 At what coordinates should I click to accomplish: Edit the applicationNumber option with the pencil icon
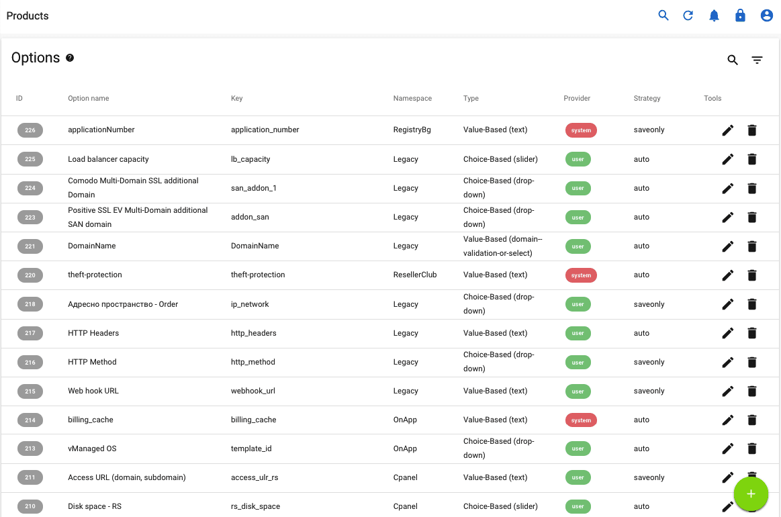[728, 130]
